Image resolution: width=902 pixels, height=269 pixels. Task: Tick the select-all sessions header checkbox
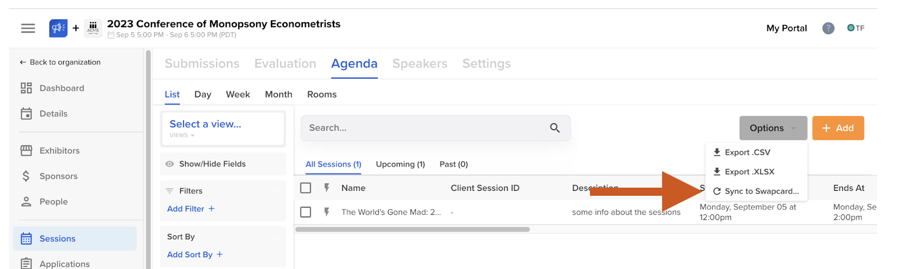point(306,188)
